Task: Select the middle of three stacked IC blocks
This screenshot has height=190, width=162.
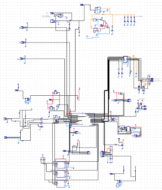Action: tap(61, 174)
